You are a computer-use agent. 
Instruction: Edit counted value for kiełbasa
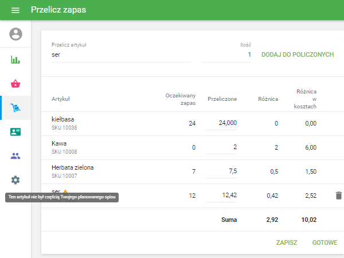click(222, 123)
